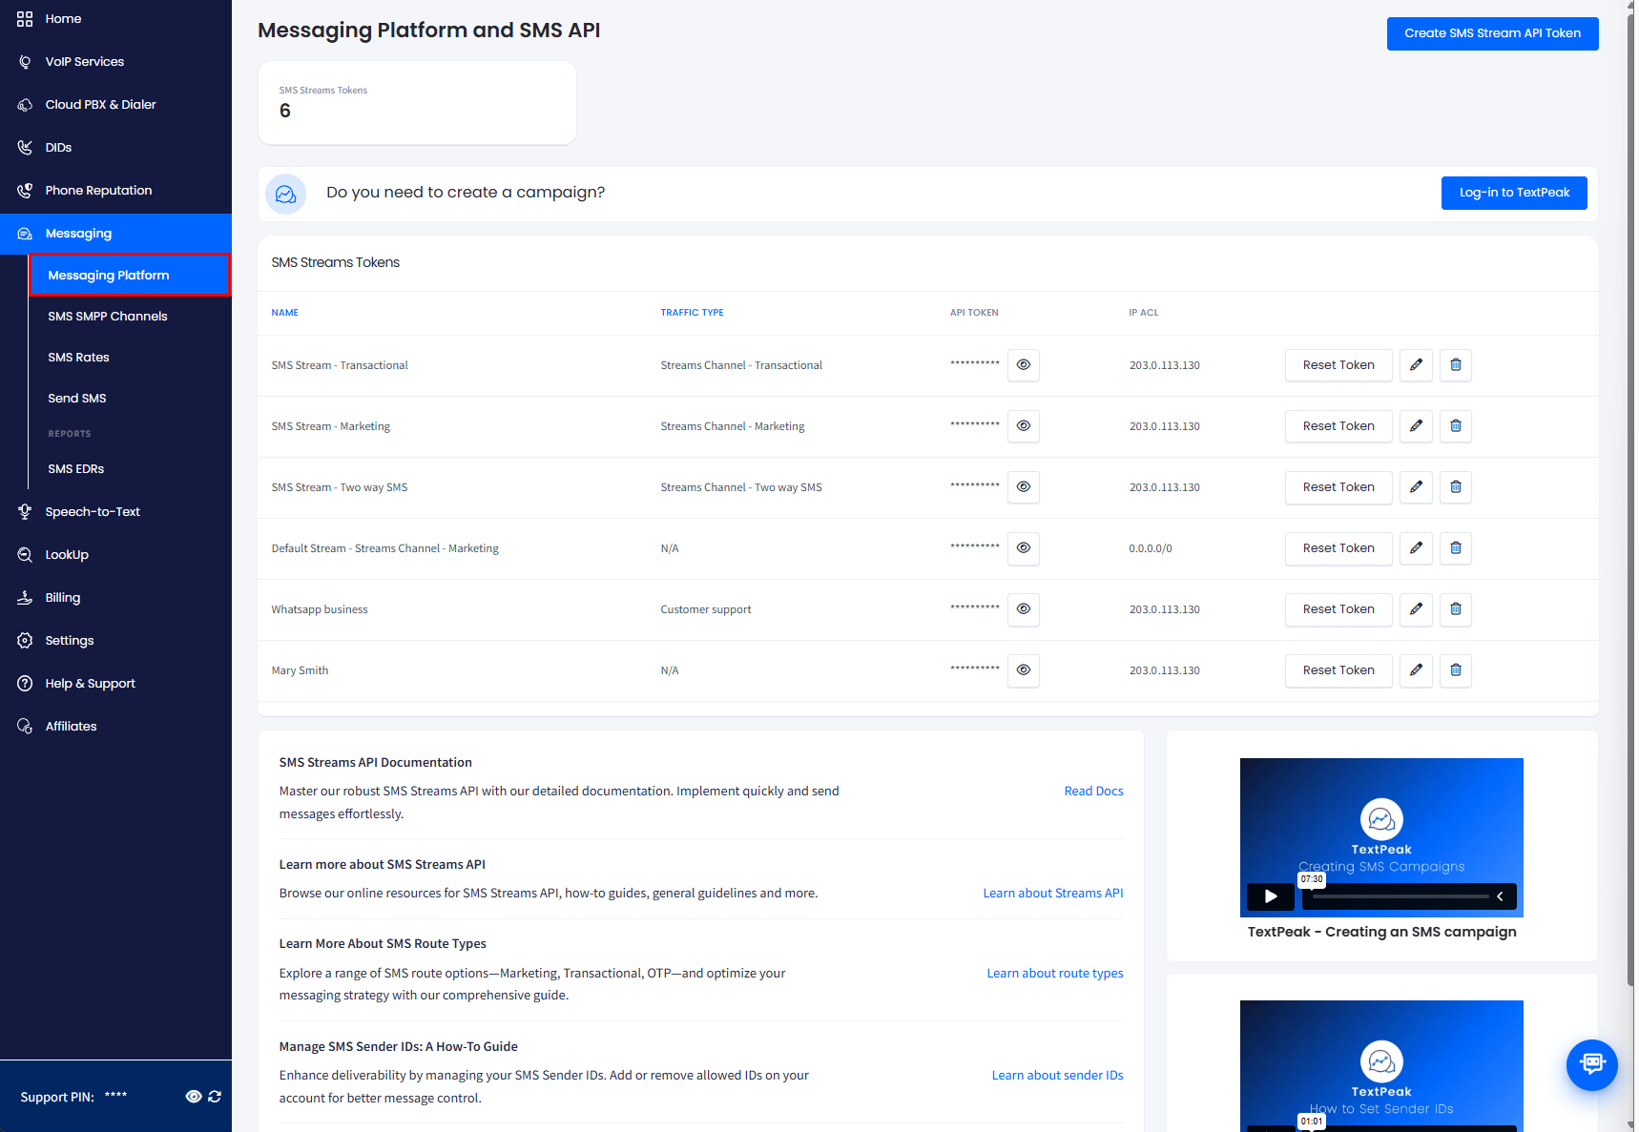Play the Creating SMS Campaigns video
The width and height of the screenshot is (1639, 1132).
coord(1271,896)
